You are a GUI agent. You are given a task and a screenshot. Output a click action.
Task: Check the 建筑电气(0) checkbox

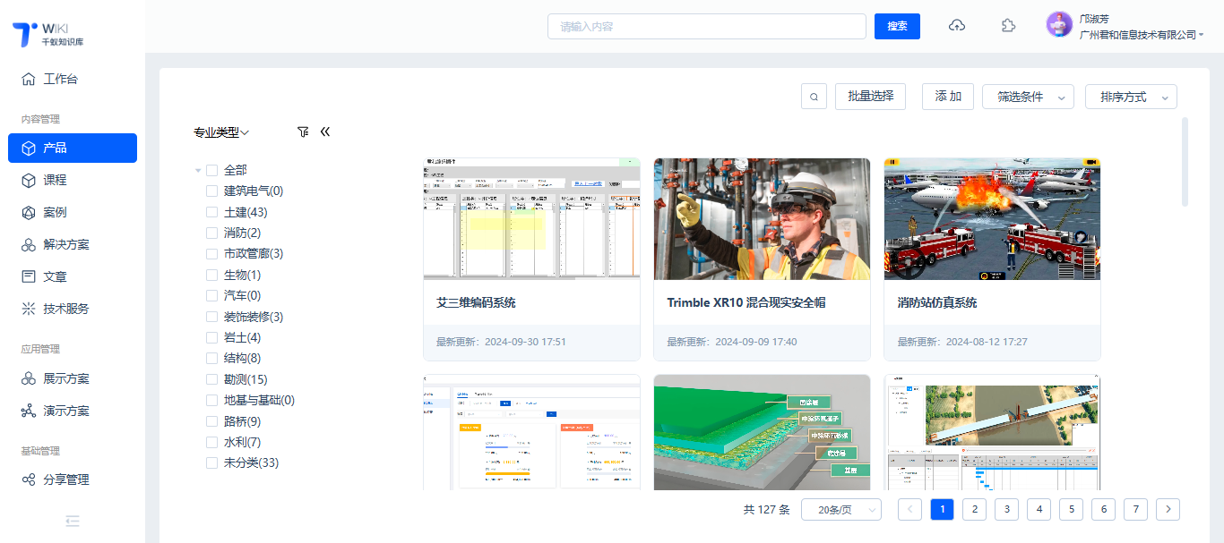212,191
